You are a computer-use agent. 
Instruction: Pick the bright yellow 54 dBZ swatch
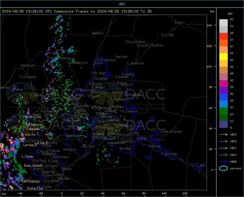[223, 57]
